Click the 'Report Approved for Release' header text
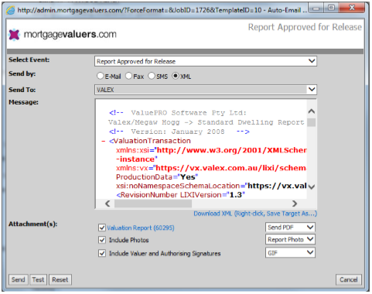Screen dimensions: 372x294 tap(305, 27)
